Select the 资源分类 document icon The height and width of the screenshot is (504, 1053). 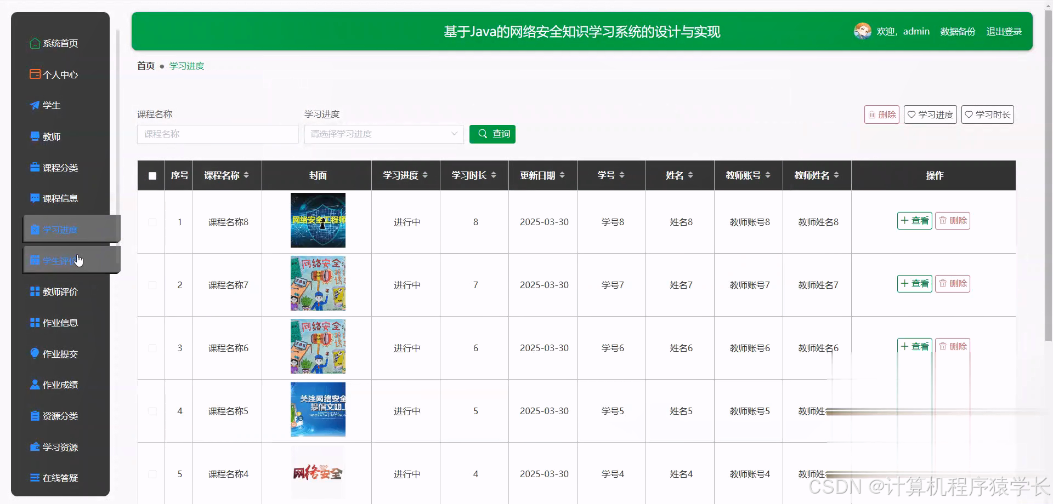[x=34, y=415]
